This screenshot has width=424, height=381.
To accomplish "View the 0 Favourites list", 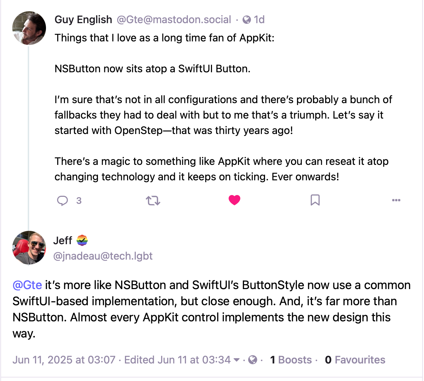I will [x=355, y=360].
